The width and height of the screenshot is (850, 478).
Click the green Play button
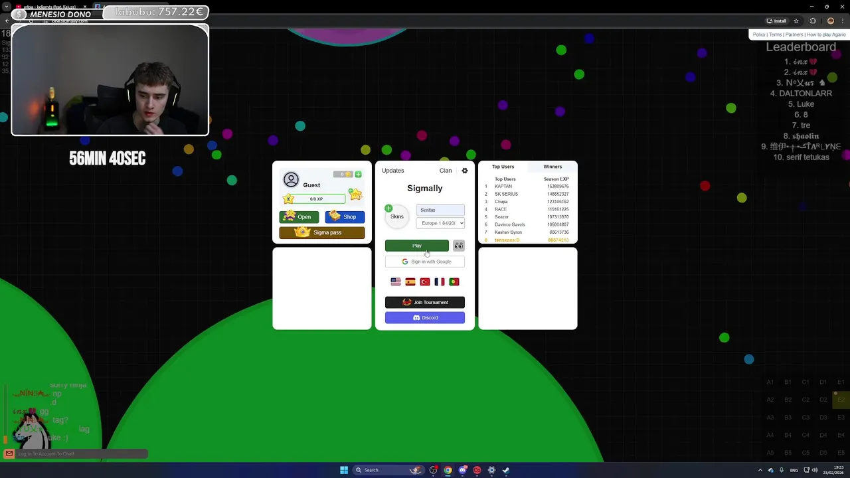point(417,246)
